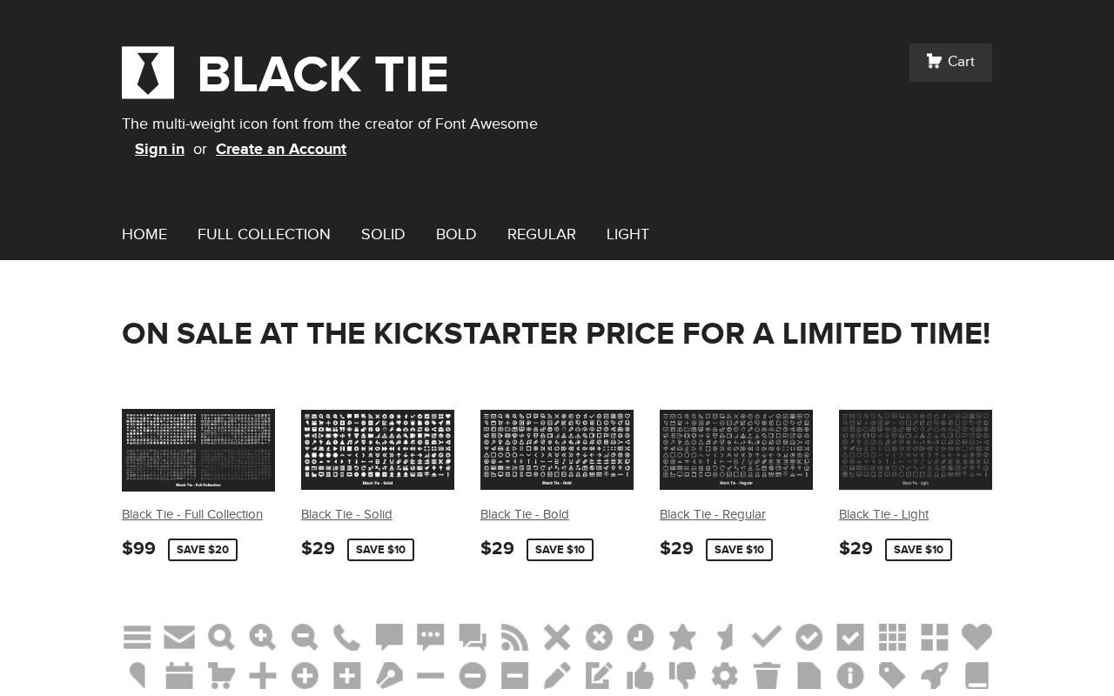Open the shopping Cart
1114x696 pixels.
tap(950, 63)
